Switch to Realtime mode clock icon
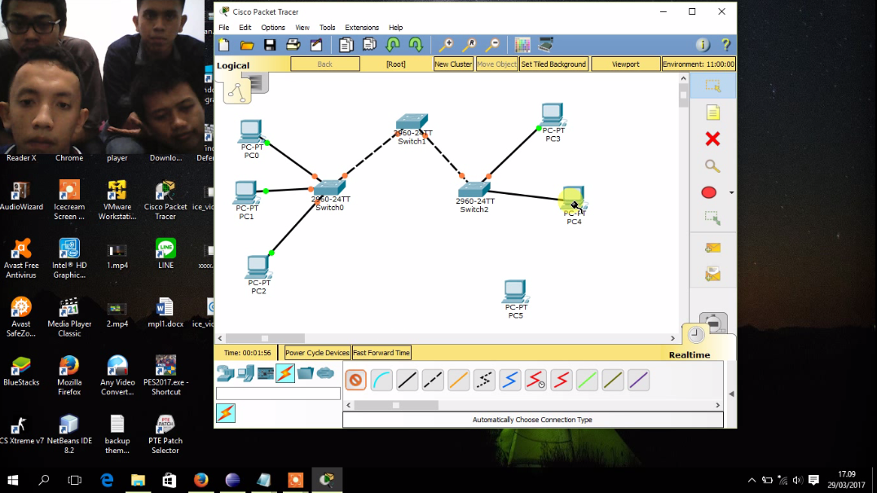Image resolution: width=877 pixels, height=493 pixels. pos(696,335)
